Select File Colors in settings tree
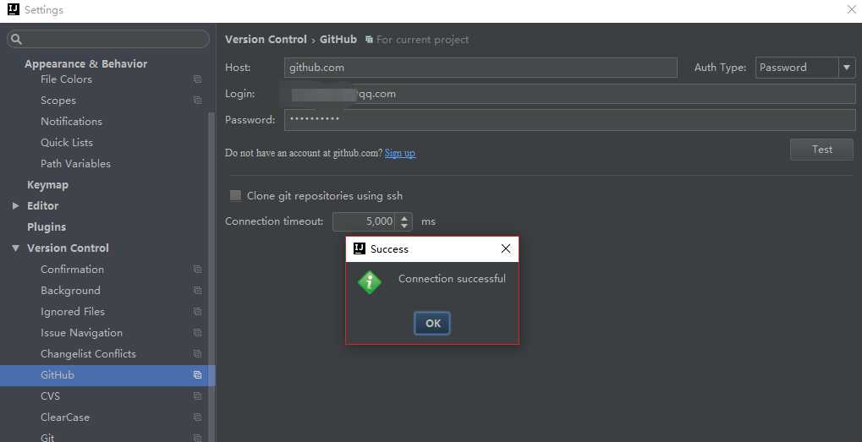This screenshot has width=862, height=442. point(67,79)
